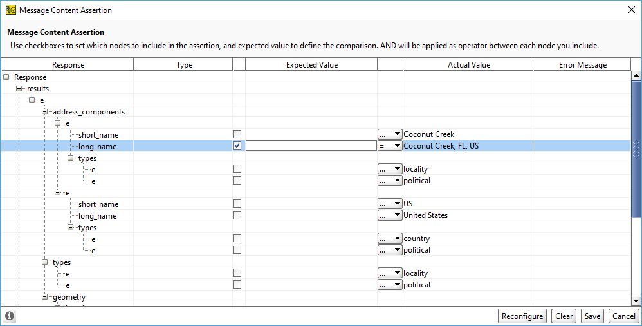The image size is (642, 326).
Task: Collapse the geometry tree node
Action: tap(45, 297)
